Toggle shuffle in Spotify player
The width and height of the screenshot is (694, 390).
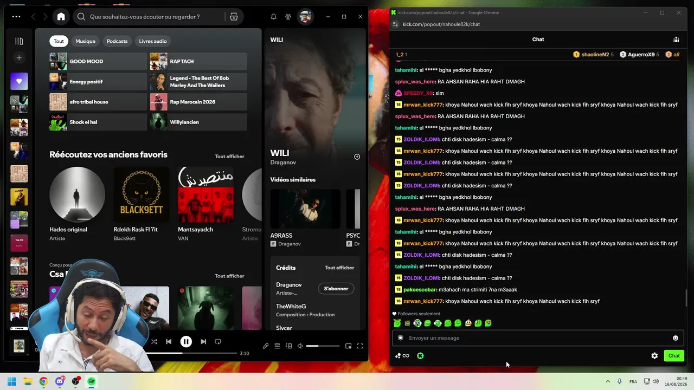coord(154,342)
